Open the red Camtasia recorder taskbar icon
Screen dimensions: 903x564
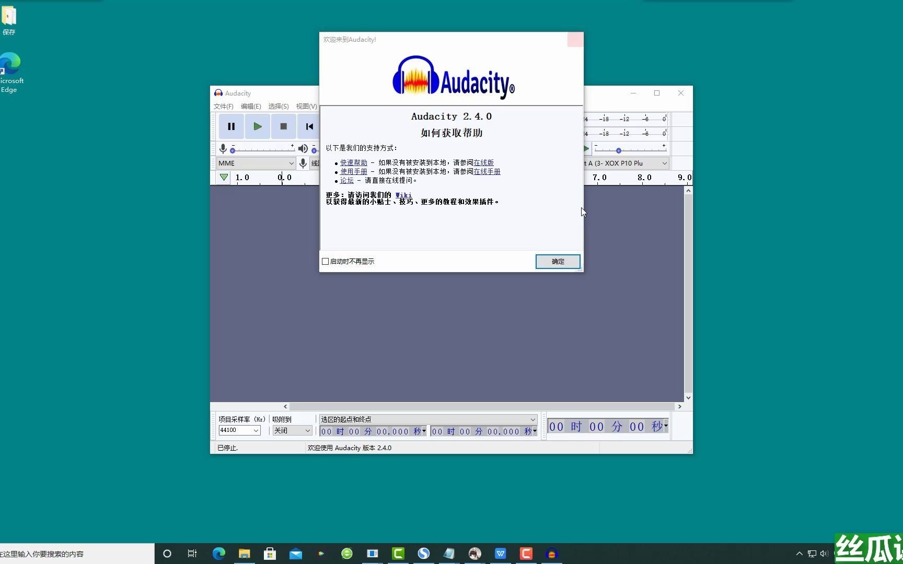pos(526,554)
